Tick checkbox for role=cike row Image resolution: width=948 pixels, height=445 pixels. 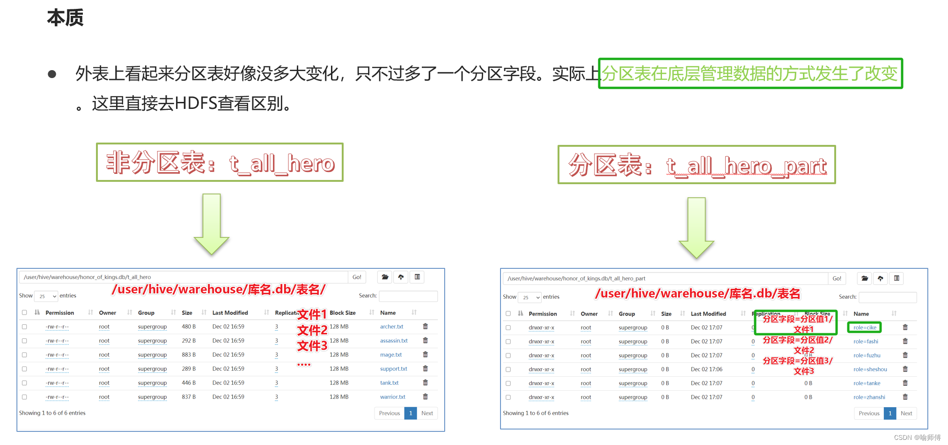508,328
